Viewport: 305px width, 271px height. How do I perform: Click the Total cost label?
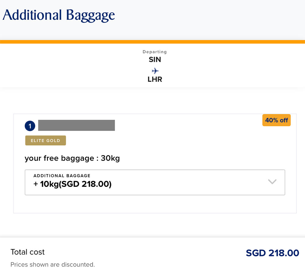(27, 252)
